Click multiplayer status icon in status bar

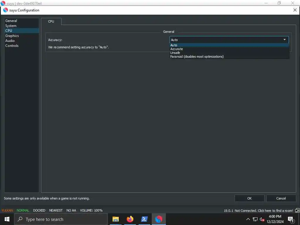click(x=297, y=210)
